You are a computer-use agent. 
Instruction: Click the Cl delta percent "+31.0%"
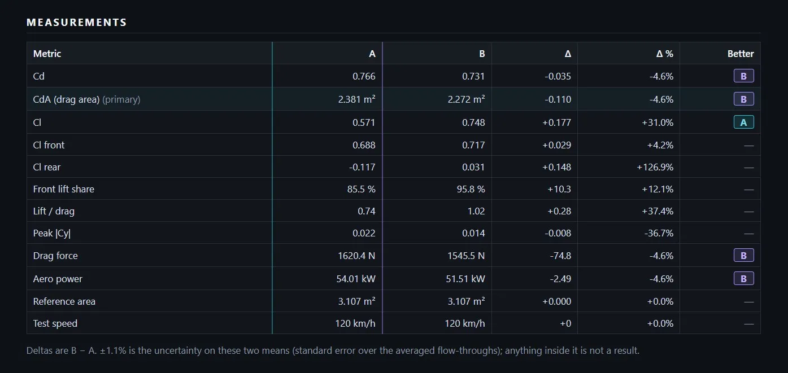point(658,122)
